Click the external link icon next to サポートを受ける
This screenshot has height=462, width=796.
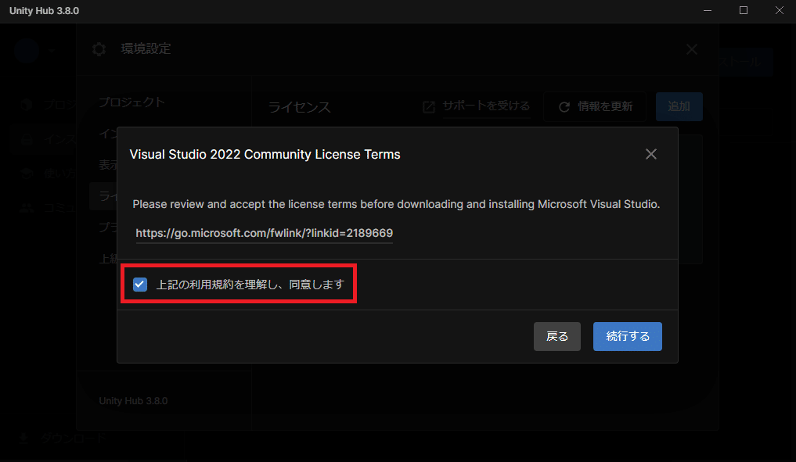pyautogui.click(x=429, y=106)
